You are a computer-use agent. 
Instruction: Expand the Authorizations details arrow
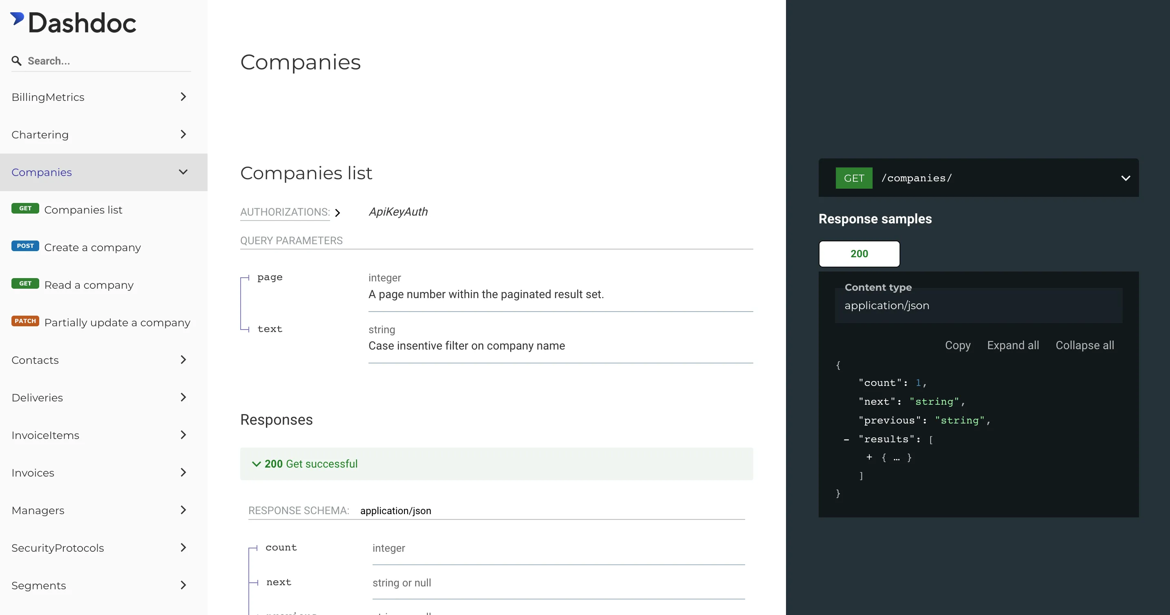(x=338, y=212)
